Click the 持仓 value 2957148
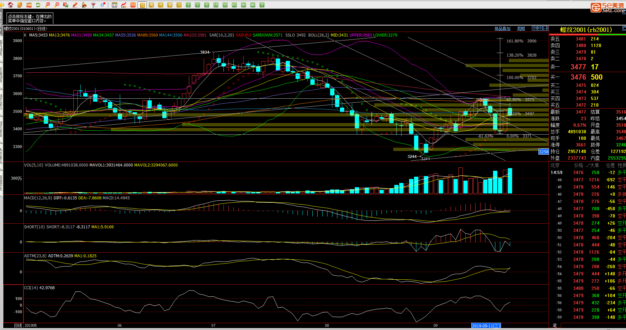Screen dimensions: 626x330 577,152
